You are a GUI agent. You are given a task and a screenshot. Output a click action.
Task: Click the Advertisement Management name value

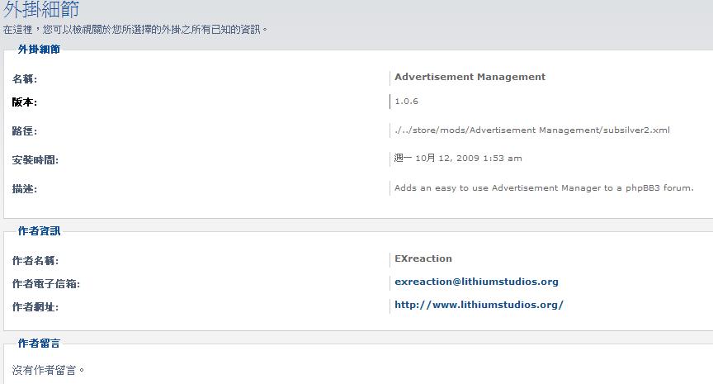coord(470,77)
